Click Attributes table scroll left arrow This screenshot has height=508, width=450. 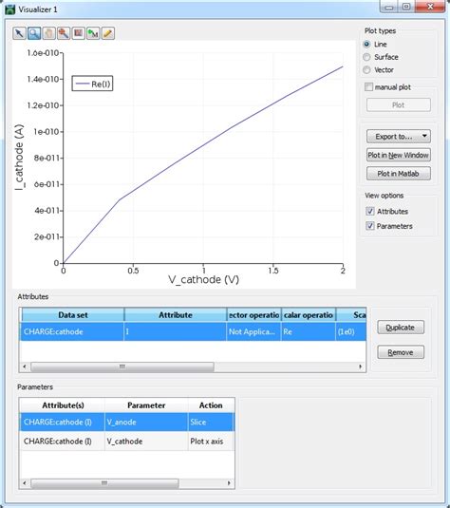pyautogui.click(x=25, y=367)
